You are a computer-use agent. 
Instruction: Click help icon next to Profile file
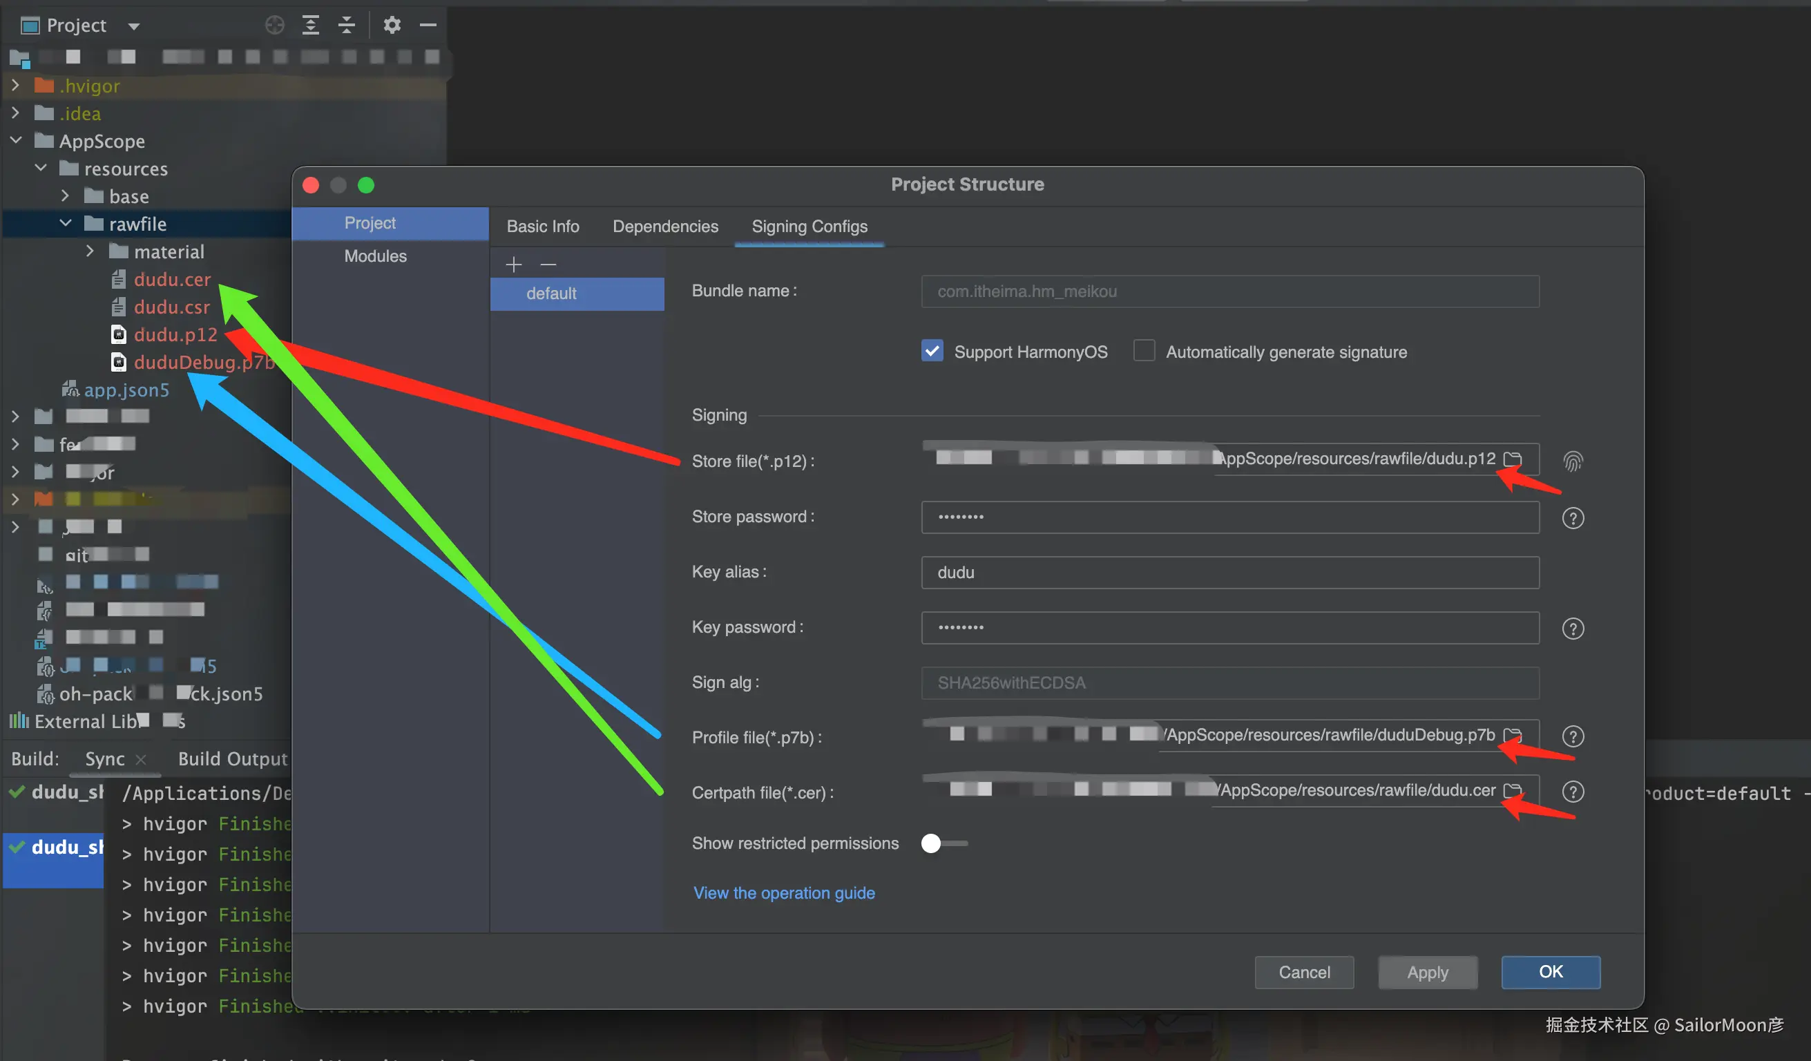(1573, 737)
